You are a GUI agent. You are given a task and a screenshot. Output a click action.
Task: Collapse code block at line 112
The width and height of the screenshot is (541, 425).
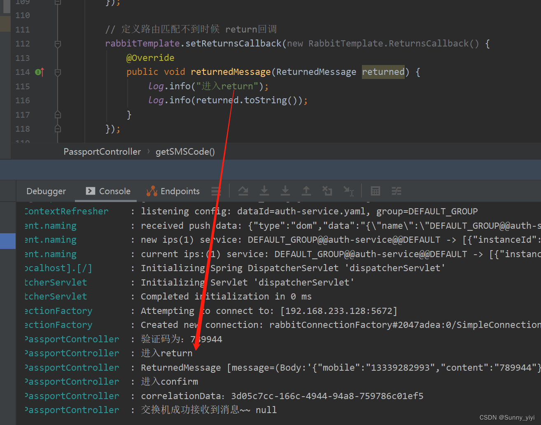click(58, 44)
